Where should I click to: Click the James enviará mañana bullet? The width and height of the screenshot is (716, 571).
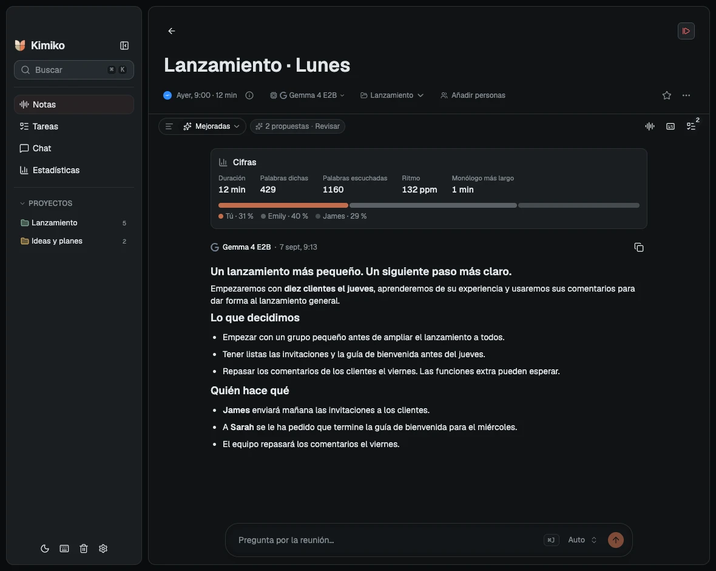pos(326,410)
